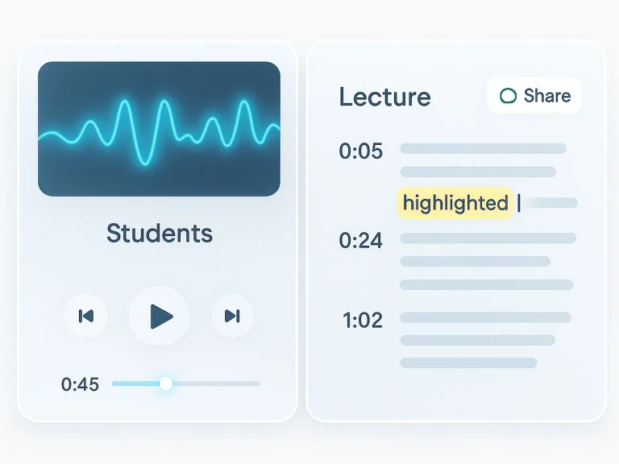This screenshot has height=464, width=619.
Task: Skip to the next track
Action: point(232,316)
